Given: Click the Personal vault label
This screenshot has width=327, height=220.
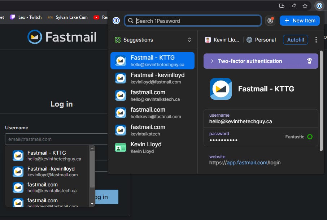Looking at the screenshot, I should [265, 40].
